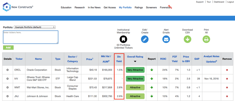Click Oracle Corporation name cell
Viewport: 235px width, 101px height.
pos(38,70)
